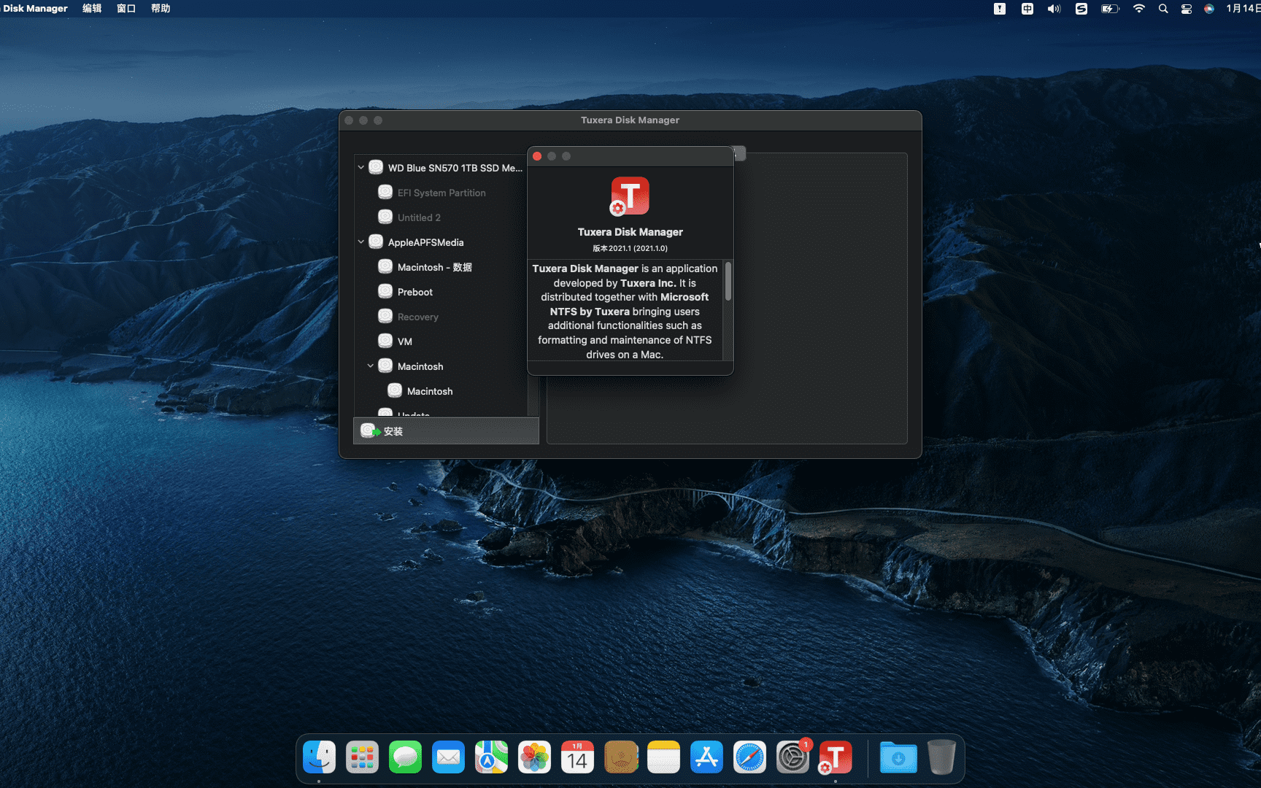The height and width of the screenshot is (788, 1261).
Task: Open the Trash in the Dock
Action: pos(941,757)
